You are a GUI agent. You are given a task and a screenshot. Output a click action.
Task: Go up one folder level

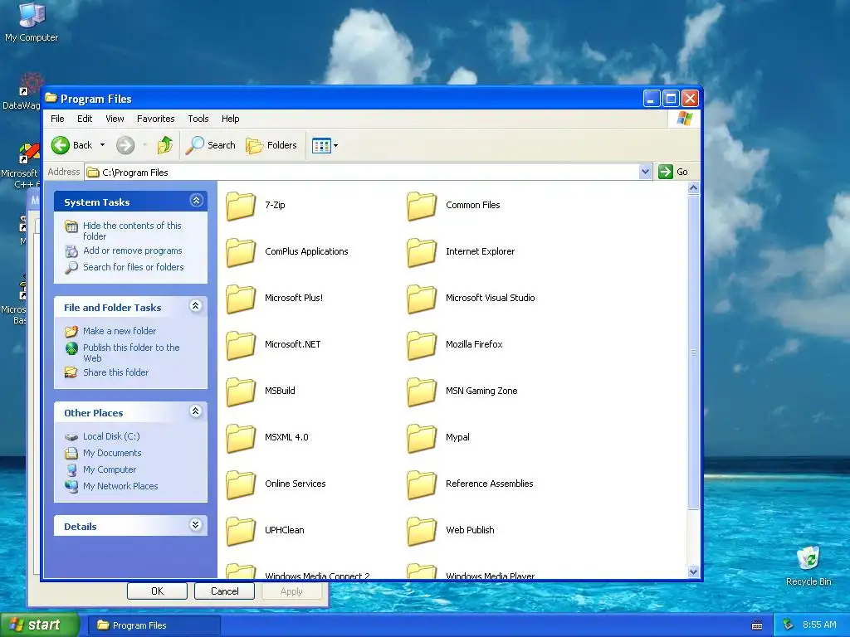165,145
